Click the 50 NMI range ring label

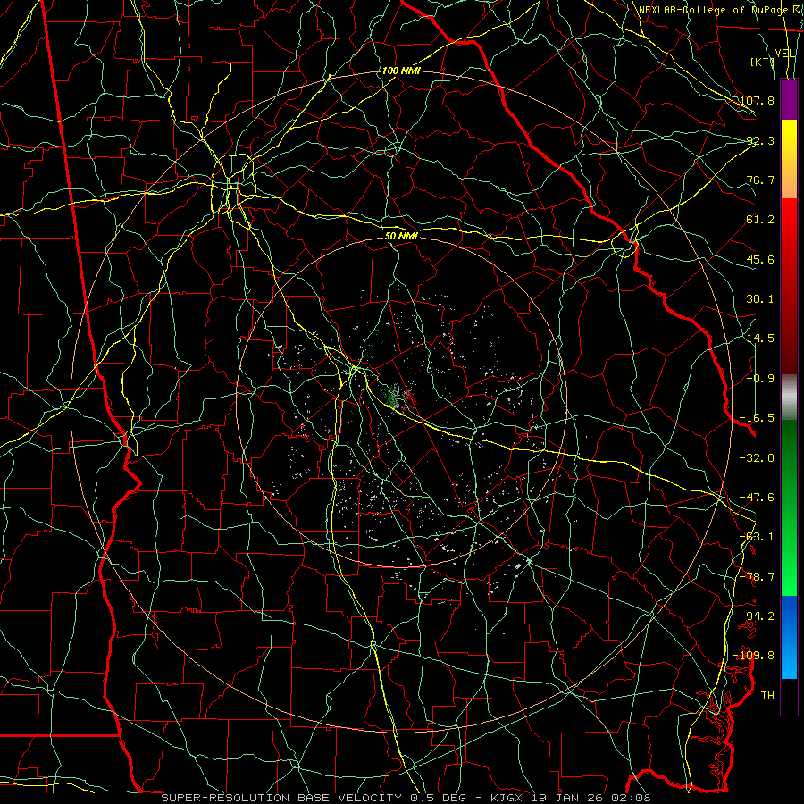401,236
